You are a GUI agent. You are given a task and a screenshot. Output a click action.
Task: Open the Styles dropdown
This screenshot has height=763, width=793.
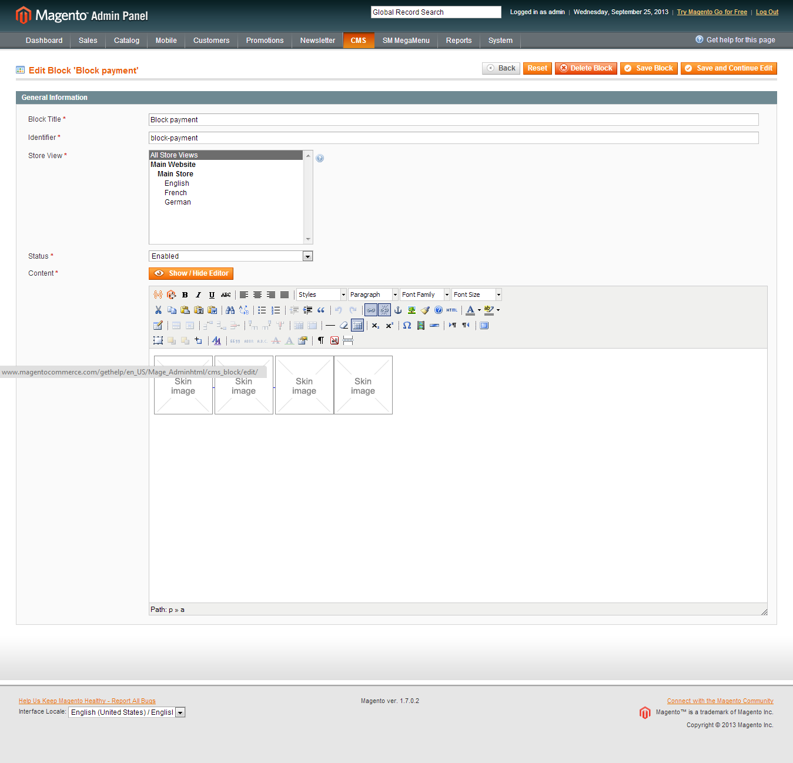click(322, 295)
